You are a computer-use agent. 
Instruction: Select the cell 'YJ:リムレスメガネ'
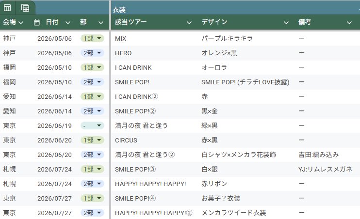(325, 169)
